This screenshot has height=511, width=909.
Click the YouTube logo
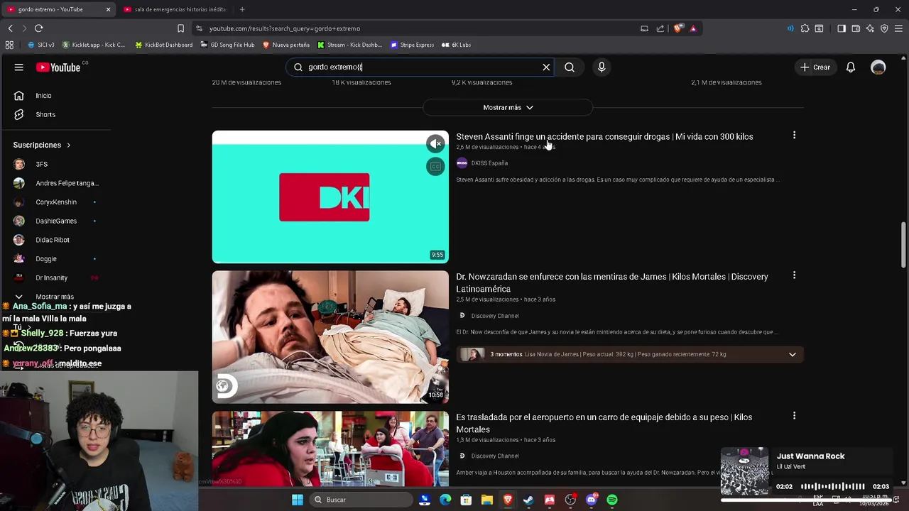58,67
